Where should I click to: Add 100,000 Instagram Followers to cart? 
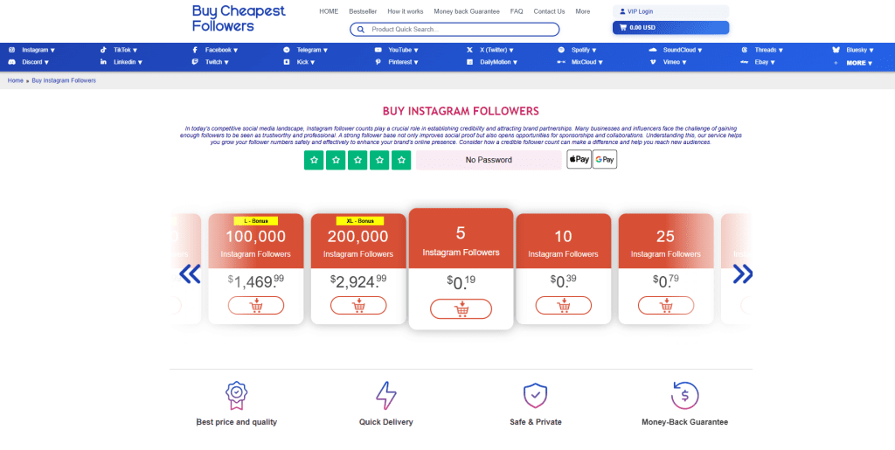click(256, 306)
